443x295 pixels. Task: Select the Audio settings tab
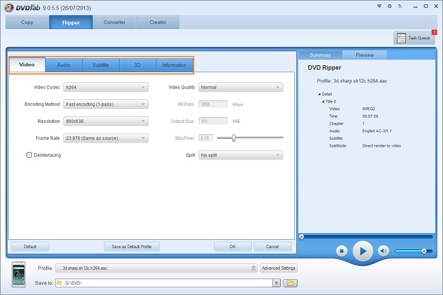coord(63,65)
